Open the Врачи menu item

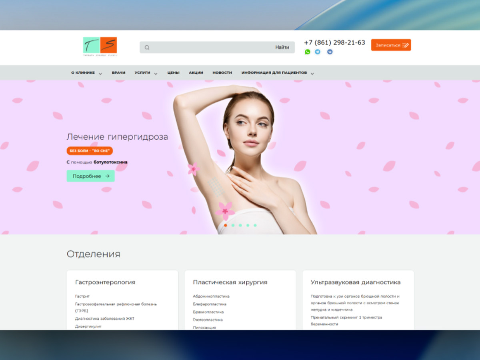tap(118, 73)
